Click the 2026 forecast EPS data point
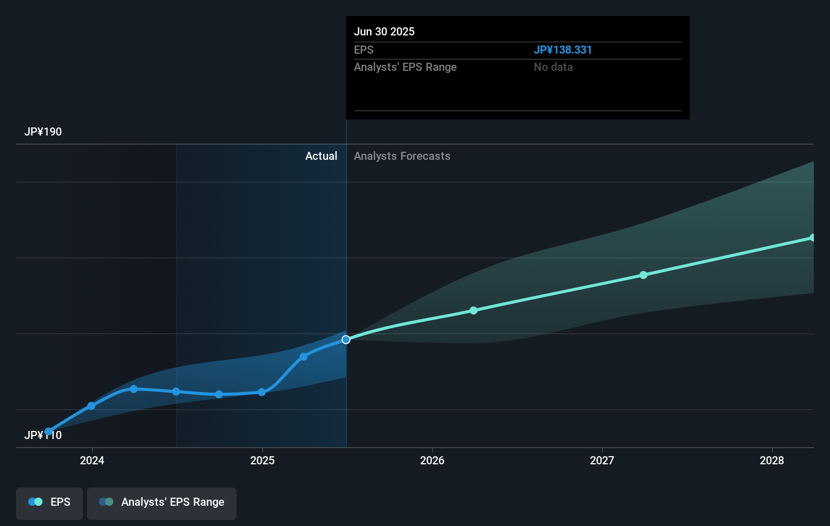The image size is (830, 526). (474, 311)
